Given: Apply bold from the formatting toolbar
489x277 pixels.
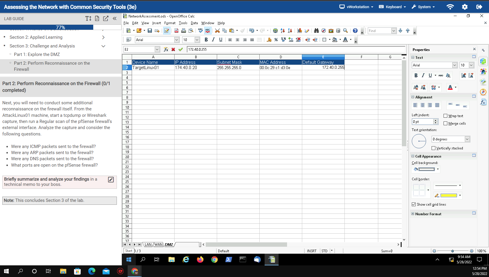Looking at the screenshot, I should [x=206, y=40].
